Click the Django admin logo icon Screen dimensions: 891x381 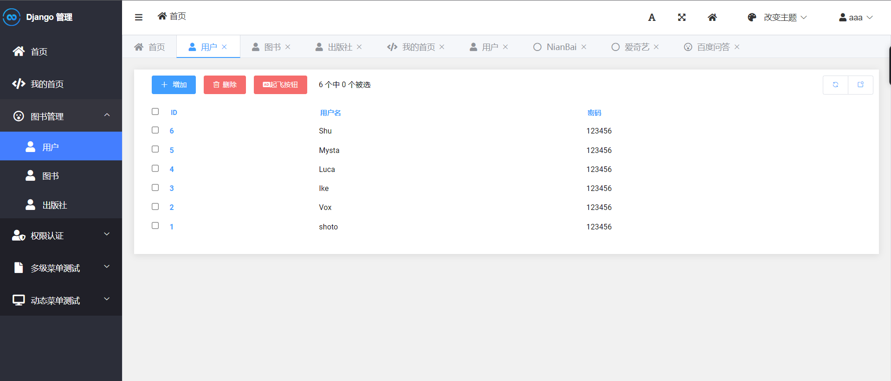click(12, 17)
